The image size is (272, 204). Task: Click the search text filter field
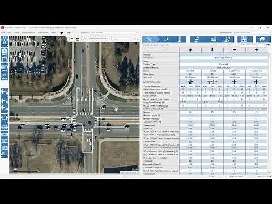coord(251,45)
